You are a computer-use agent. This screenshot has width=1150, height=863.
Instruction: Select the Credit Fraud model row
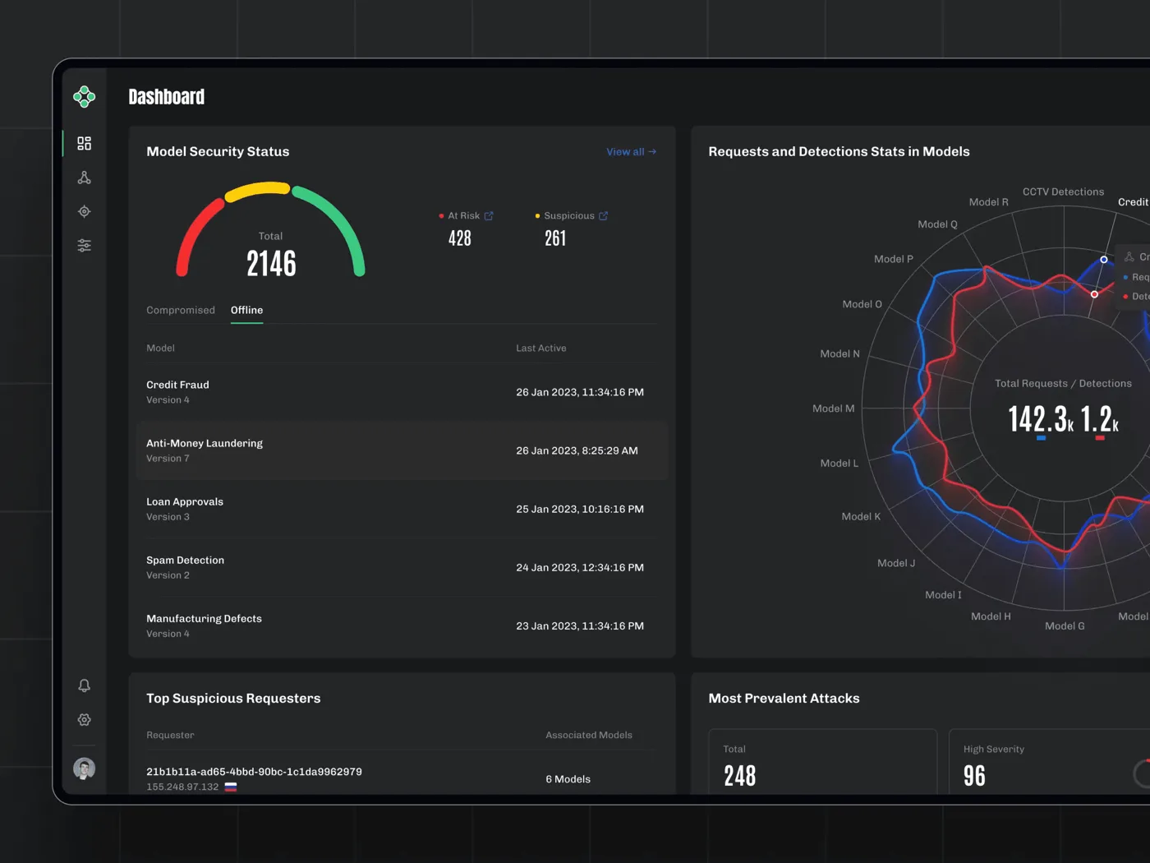pyautogui.click(x=402, y=392)
